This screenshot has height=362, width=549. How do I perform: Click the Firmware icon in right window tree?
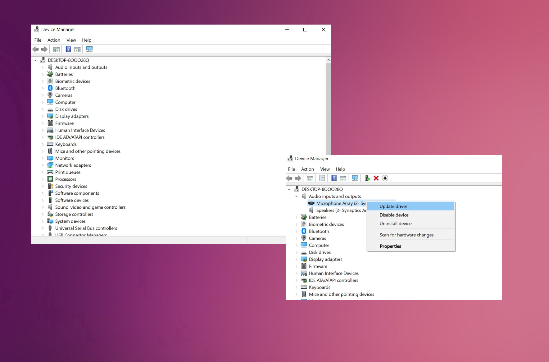(304, 266)
